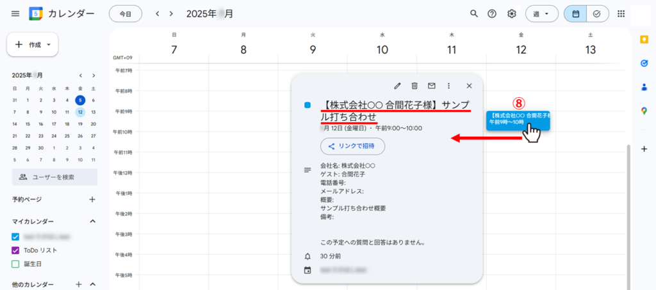Open the search magnifier icon
Screen dimensions: 656x290
point(474,13)
